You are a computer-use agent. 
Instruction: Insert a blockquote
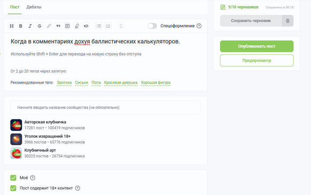tap(58, 26)
